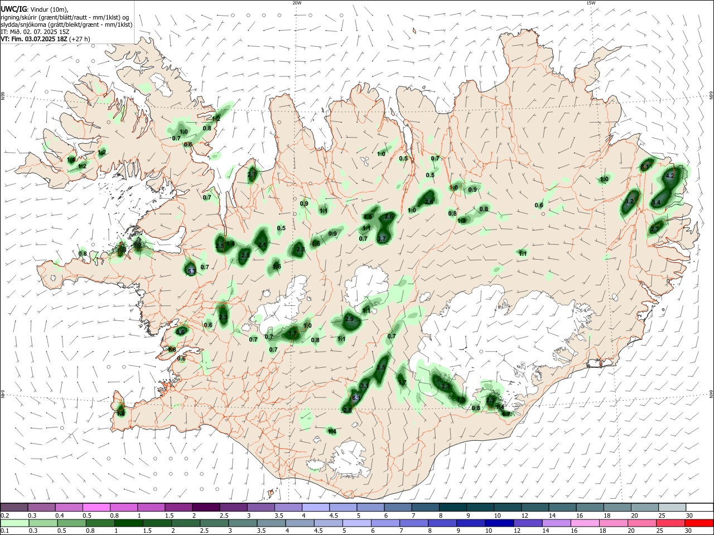
Task: Click the 6.1 precipitation value on the map
Action: 356,397
